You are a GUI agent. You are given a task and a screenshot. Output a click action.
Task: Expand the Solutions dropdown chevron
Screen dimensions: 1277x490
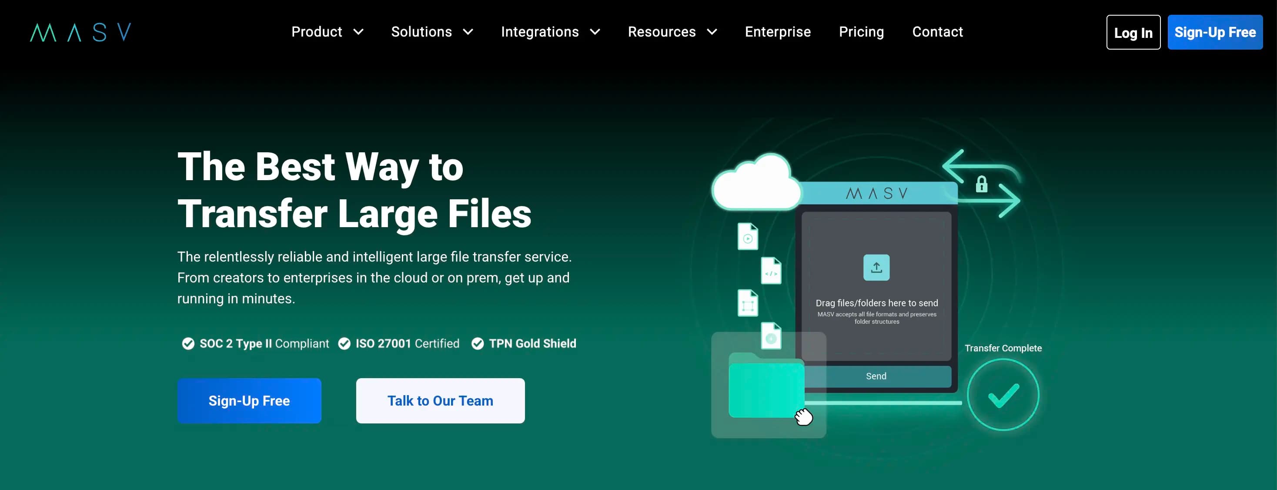pos(468,32)
